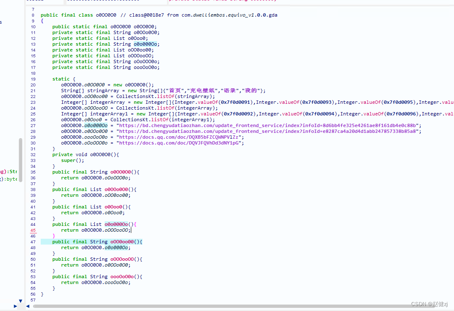Viewport: 454px width, 311px height.
Task: Click the scroll-left arrow of the code view
Action: (x=28, y=306)
